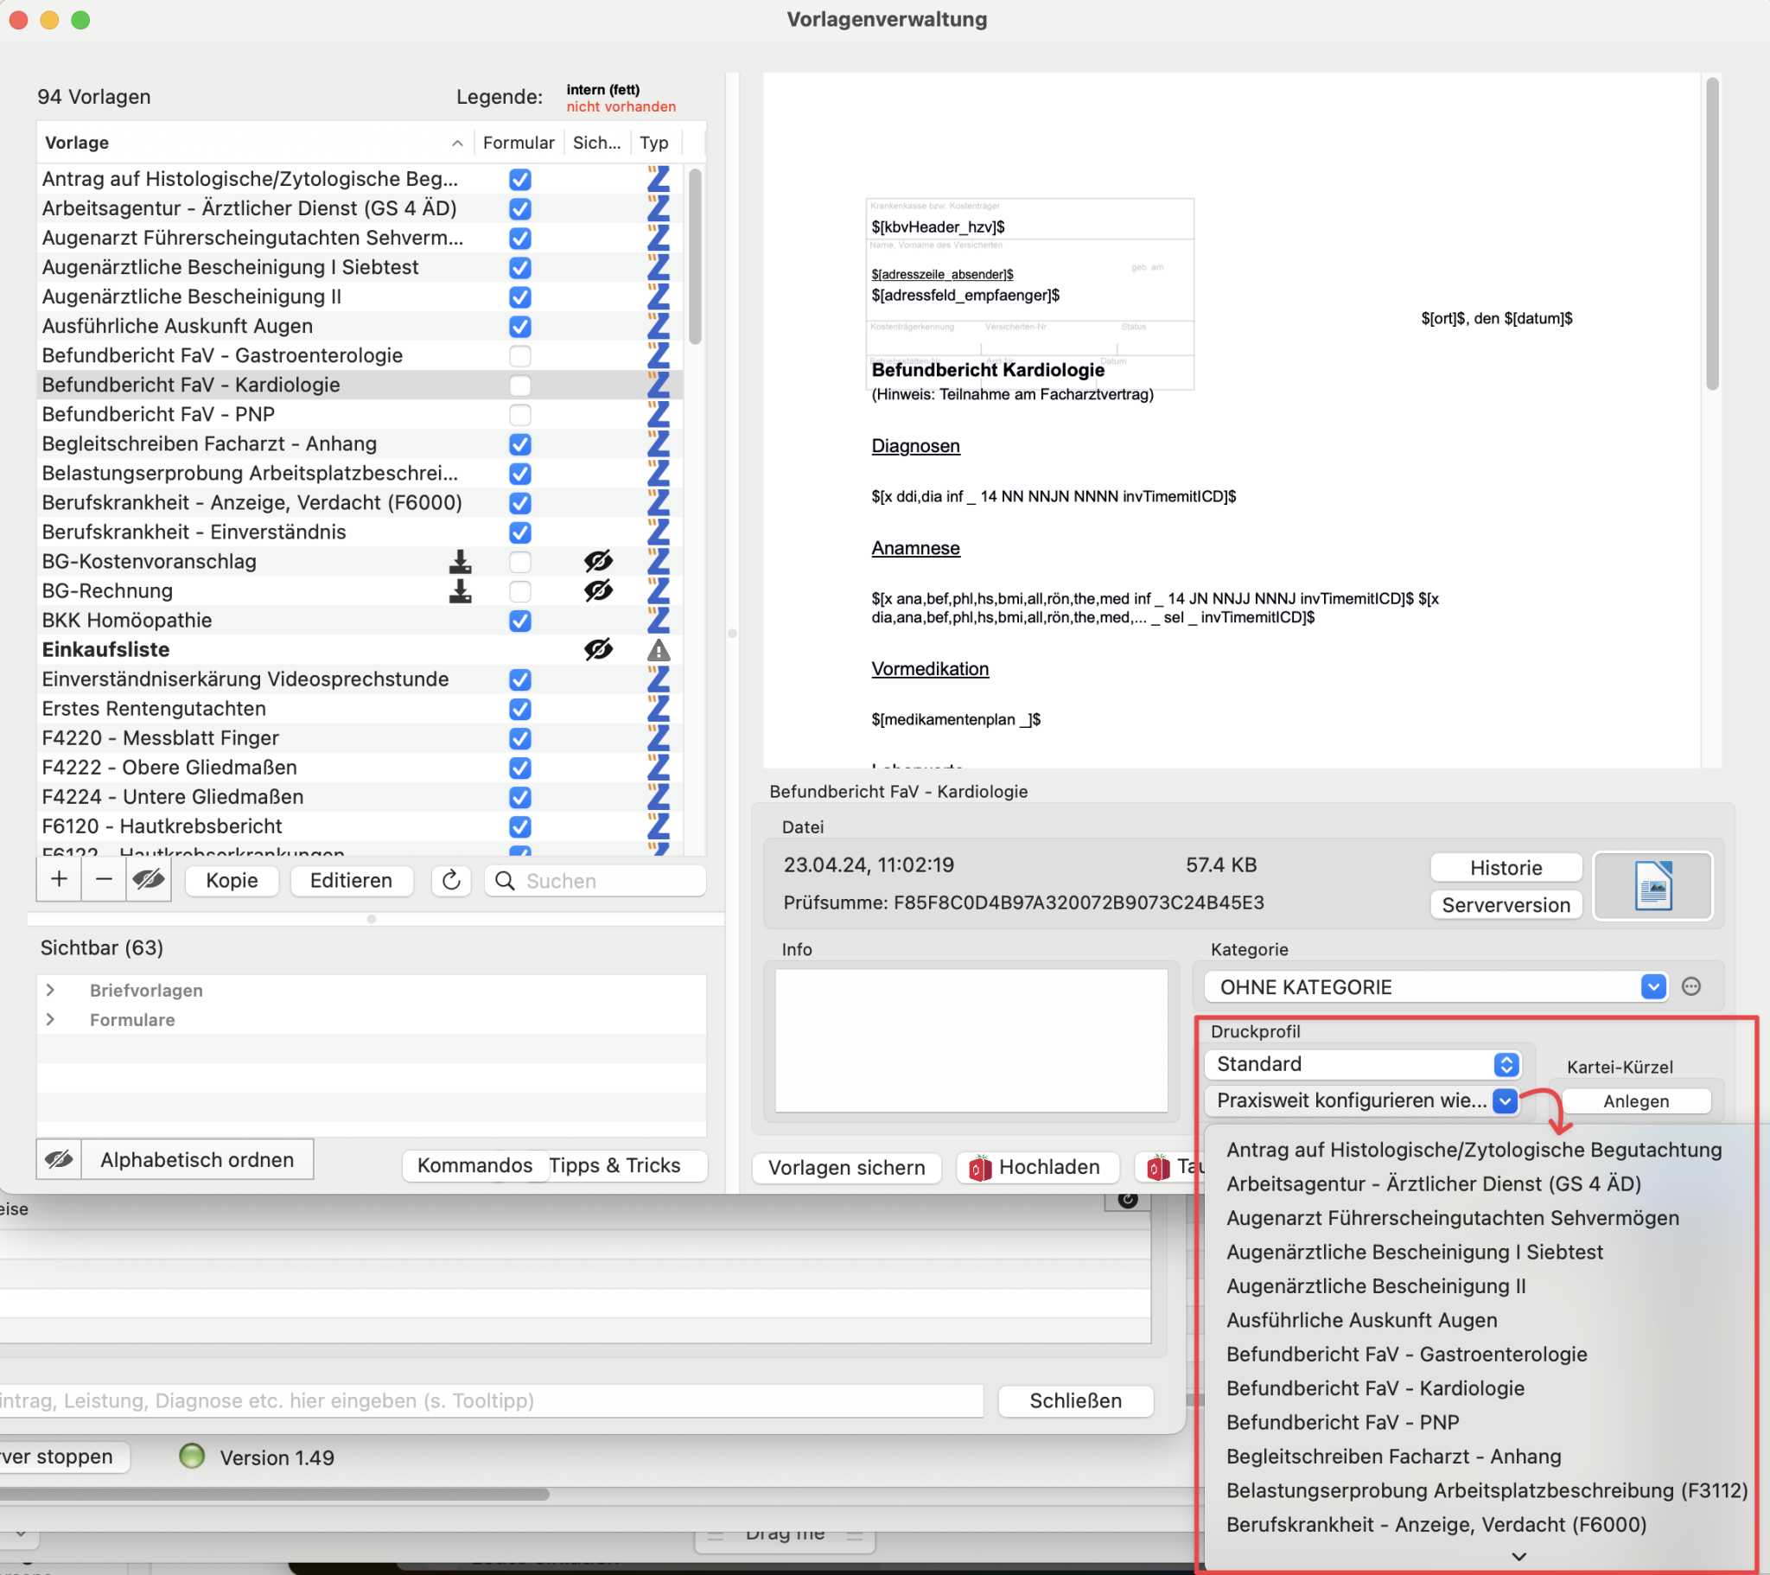
Task: Click the eye icon left of Alphabetisch ordnen
Action: coord(59,1159)
